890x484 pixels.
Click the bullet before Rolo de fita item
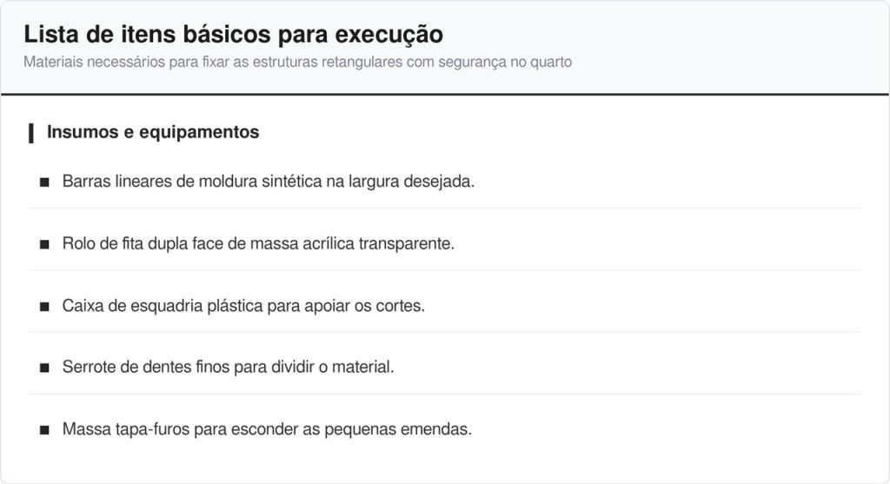click(43, 245)
